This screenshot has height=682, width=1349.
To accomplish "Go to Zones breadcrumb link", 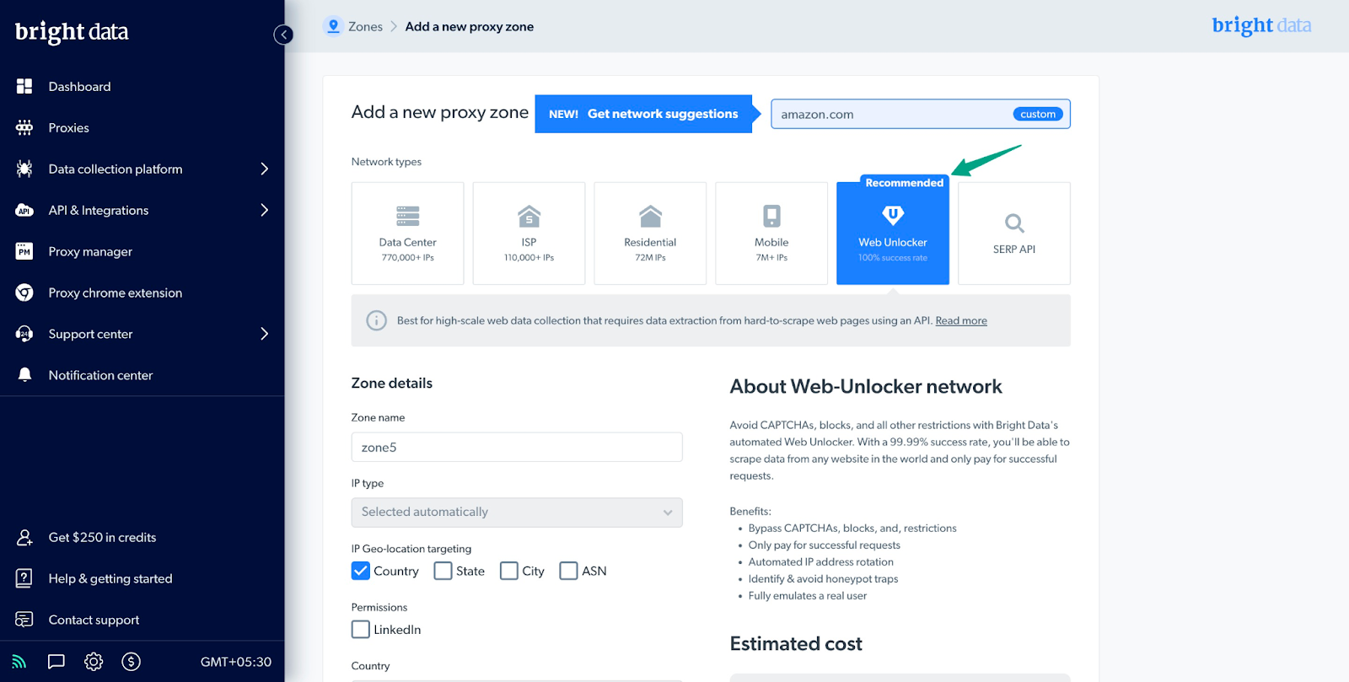I will pyautogui.click(x=365, y=27).
